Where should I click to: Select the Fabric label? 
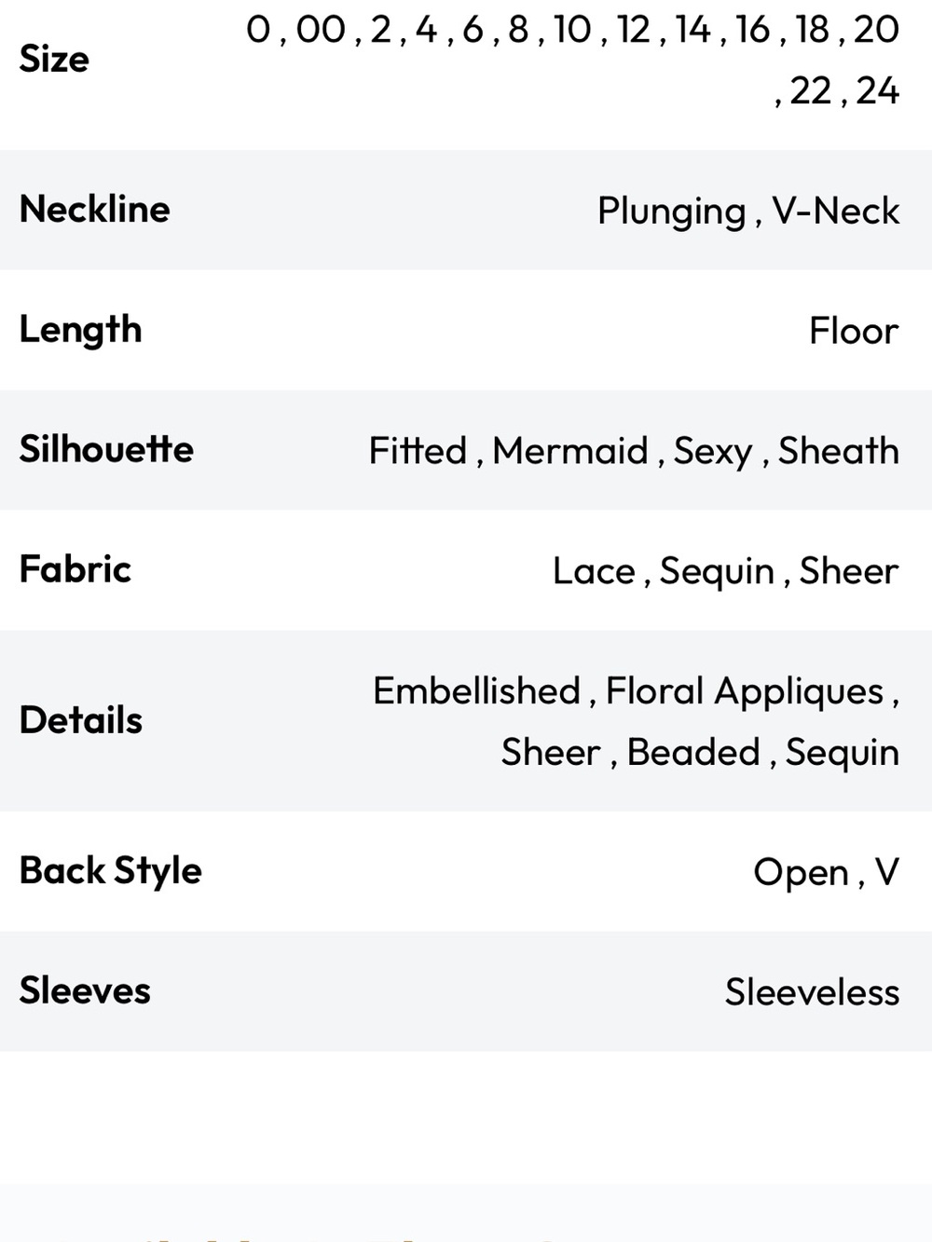click(x=75, y=570)
